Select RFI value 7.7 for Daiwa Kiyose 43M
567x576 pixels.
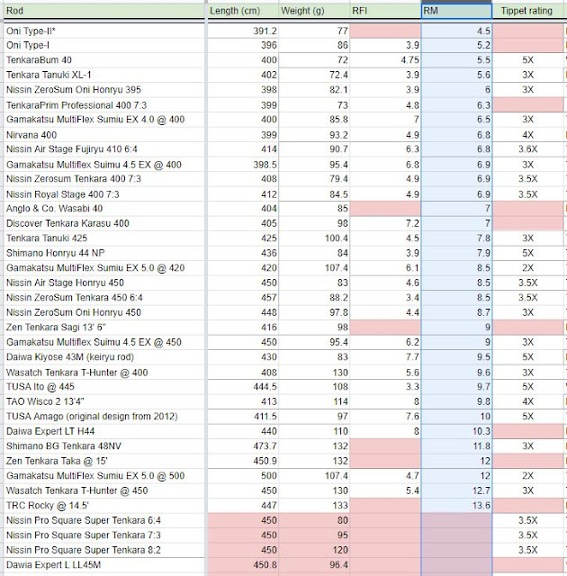tap(385, 357)
